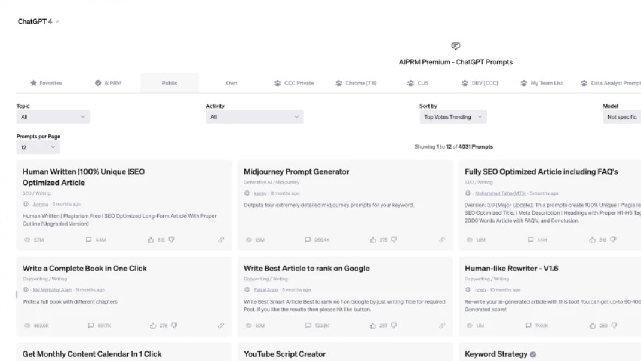Open the Midjourney Prompt Generator prompt title
The height and width of the screenshot is (361, 641).
tap(296, 172)
